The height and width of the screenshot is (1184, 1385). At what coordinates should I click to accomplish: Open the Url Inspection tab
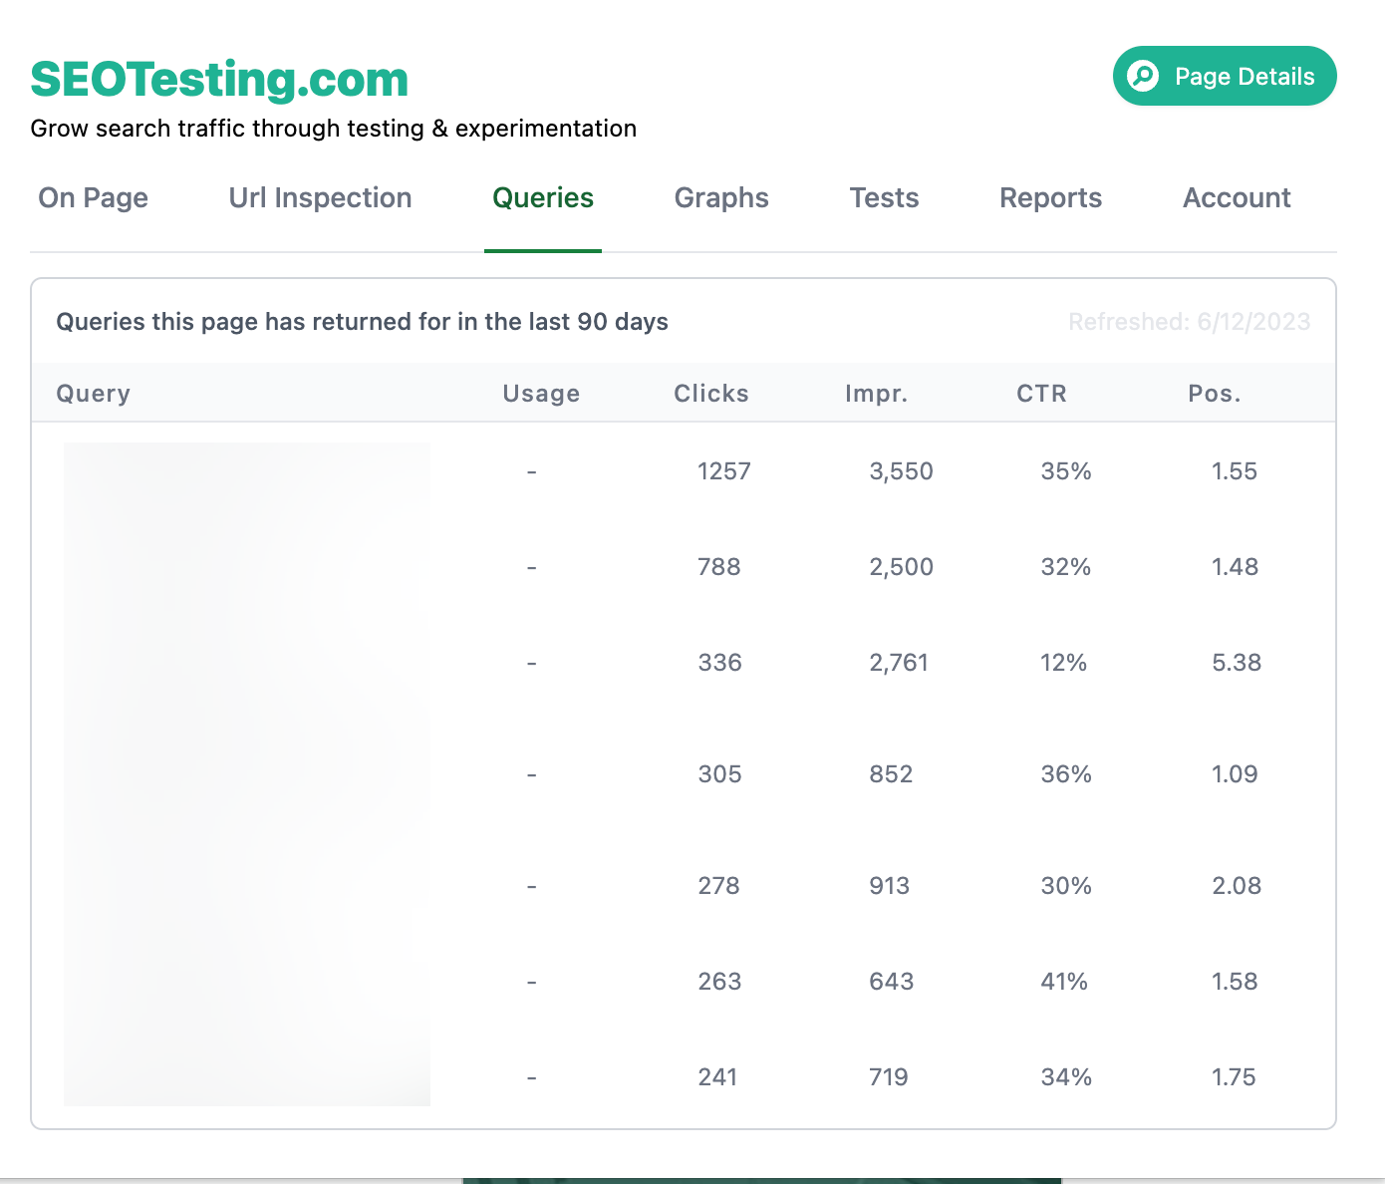coord(320,198)
